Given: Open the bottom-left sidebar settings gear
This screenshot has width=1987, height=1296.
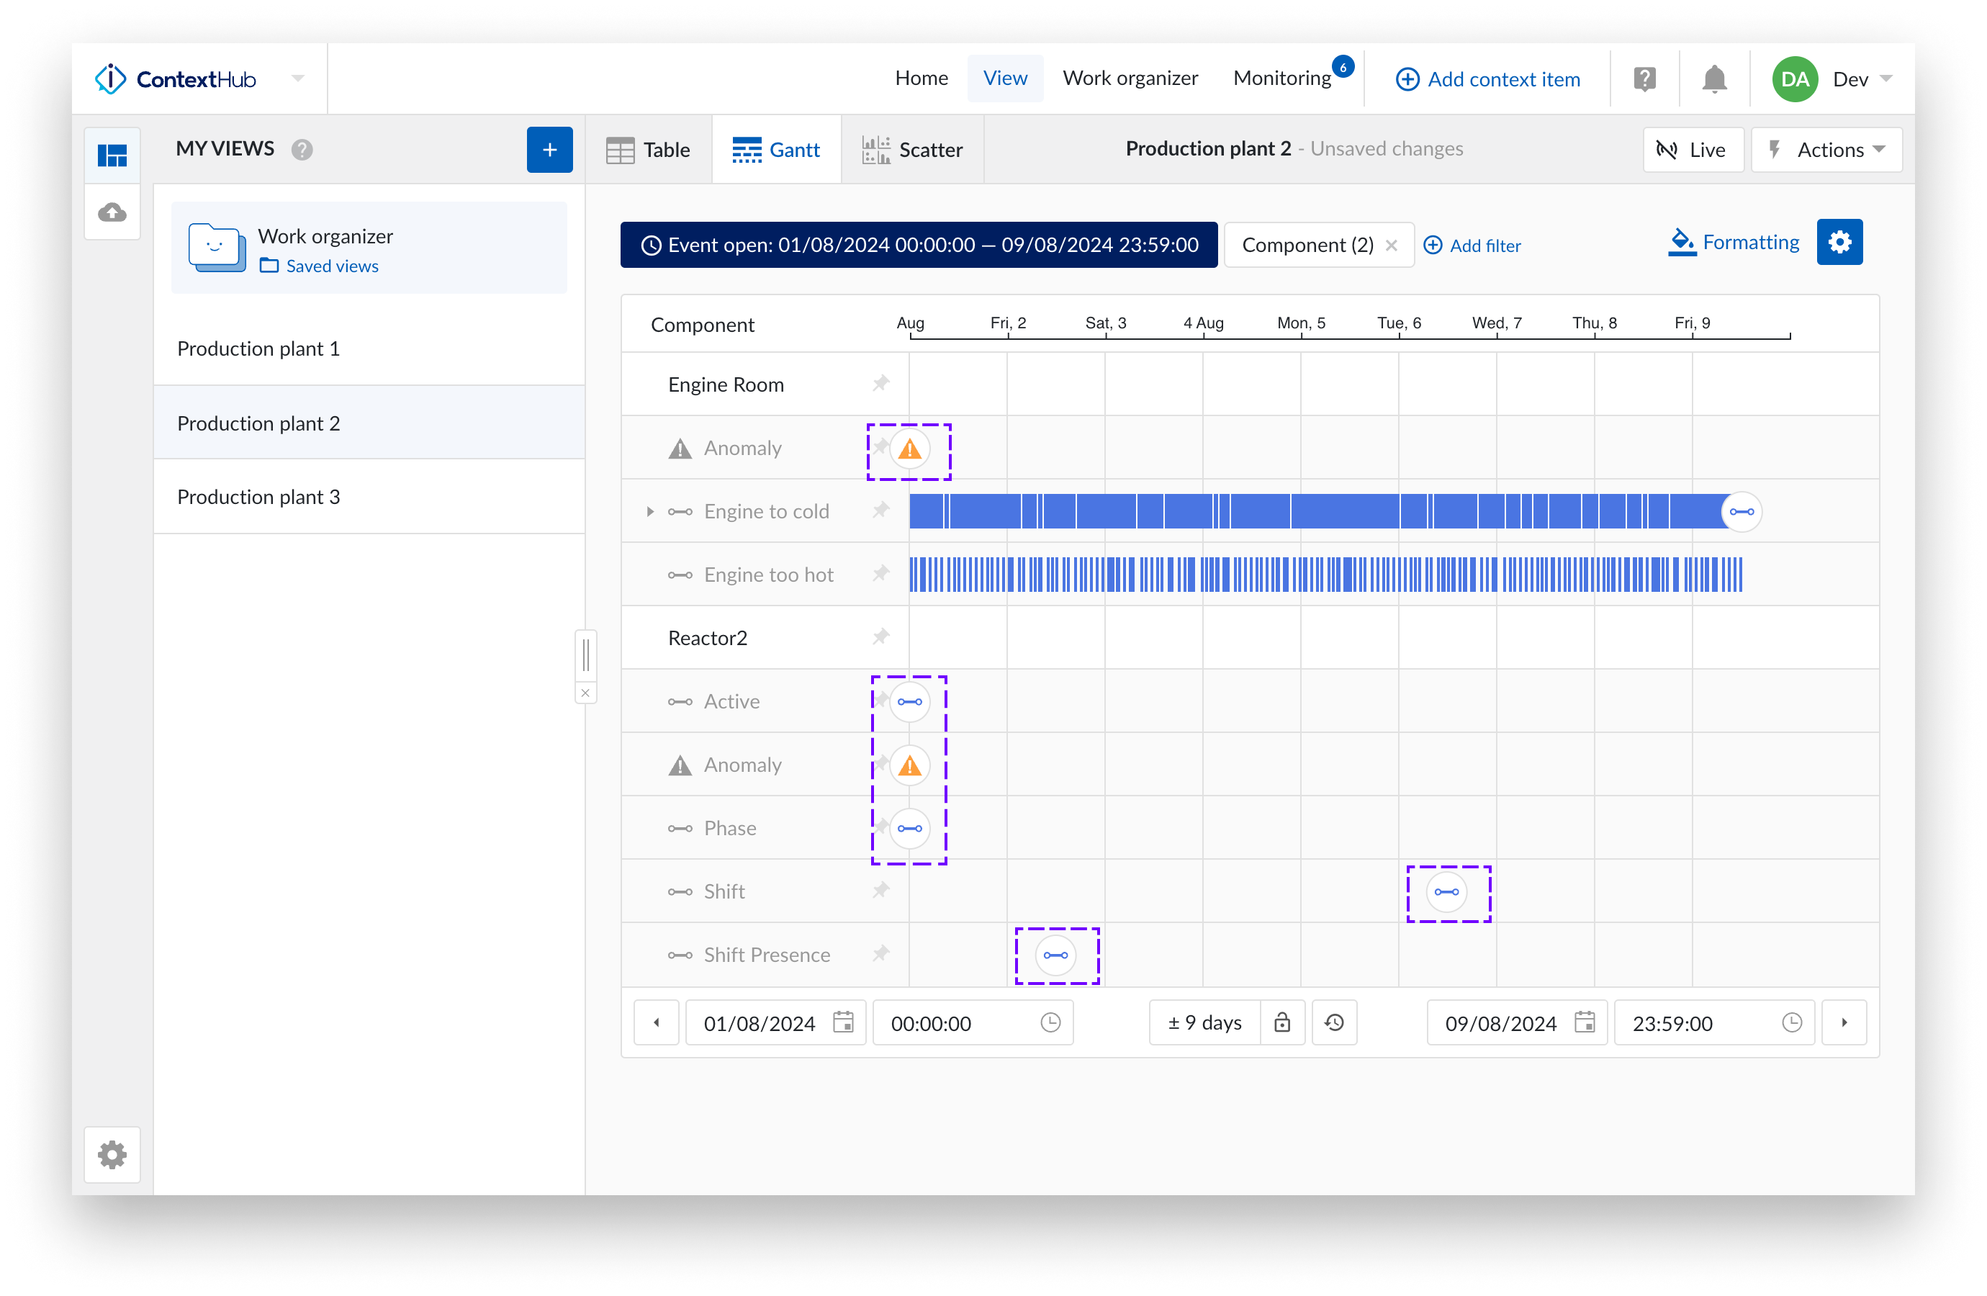Looking at the screenshot, I should click(113, 1154).
